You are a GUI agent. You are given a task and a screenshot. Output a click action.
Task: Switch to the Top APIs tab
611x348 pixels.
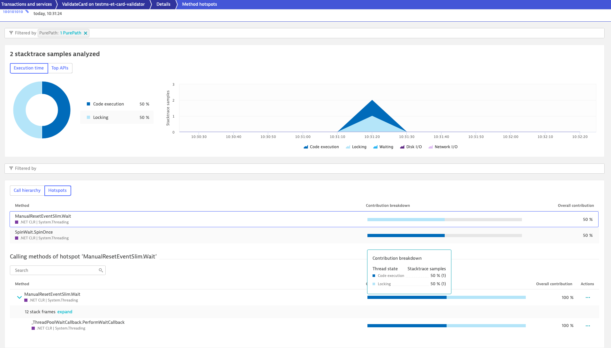coord(60,68)
